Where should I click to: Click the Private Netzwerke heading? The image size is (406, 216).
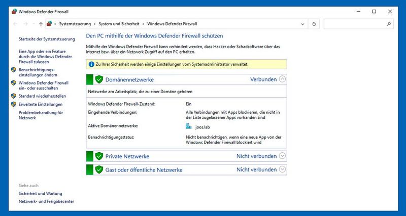tap(127, 156)
